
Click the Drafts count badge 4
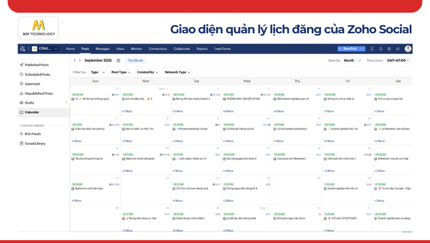click(66, 102)
